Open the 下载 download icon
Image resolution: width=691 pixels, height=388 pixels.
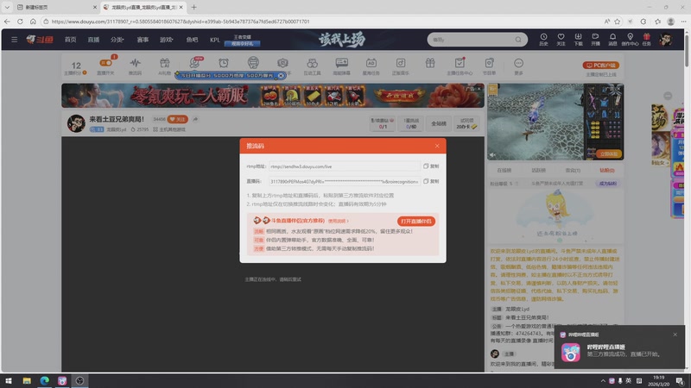(578, 39)
